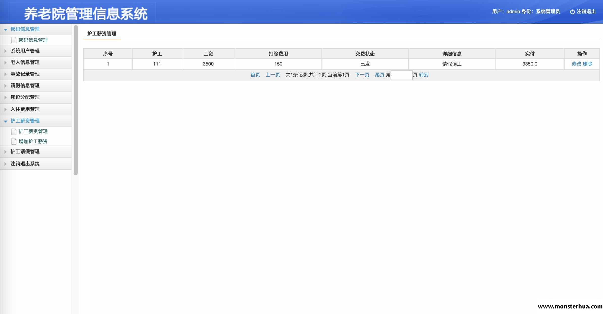Click the 护工薪资管理 page tab
603x314 pixels.
(102, 34)
